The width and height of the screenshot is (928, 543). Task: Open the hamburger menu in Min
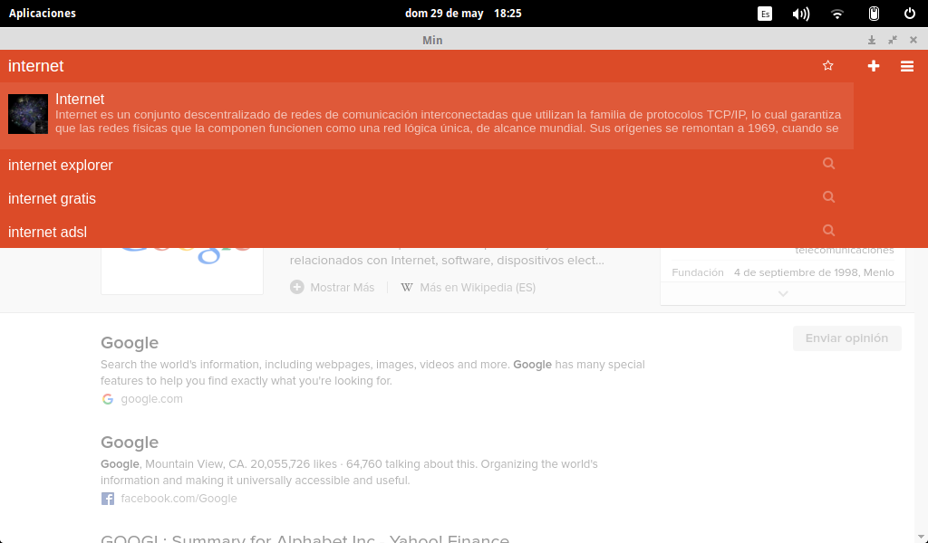(906, 66)
